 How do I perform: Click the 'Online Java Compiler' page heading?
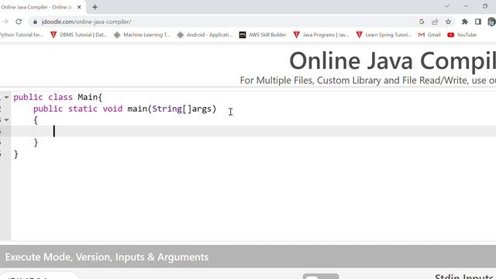coord(392,60)
